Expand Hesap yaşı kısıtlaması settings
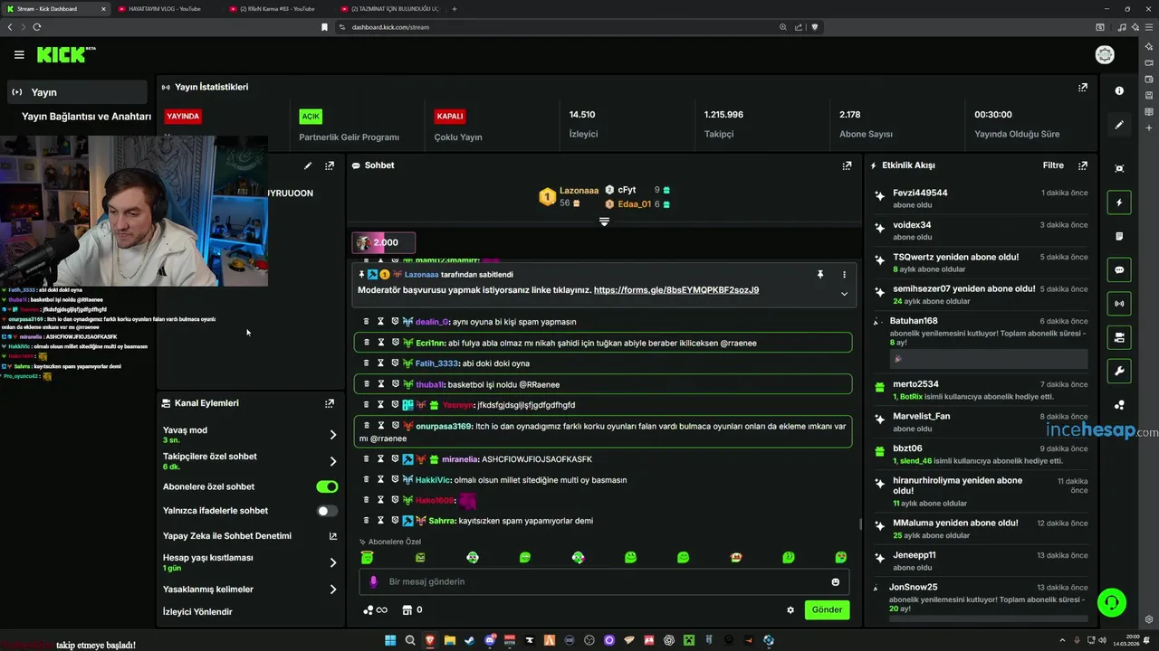The height and width of the screenshot is (651, 1159). click(332, 562)
